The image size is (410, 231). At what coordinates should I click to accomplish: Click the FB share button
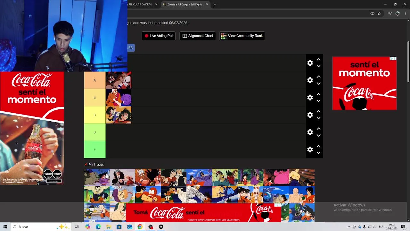pyautogui.click(x=131, y=48)
